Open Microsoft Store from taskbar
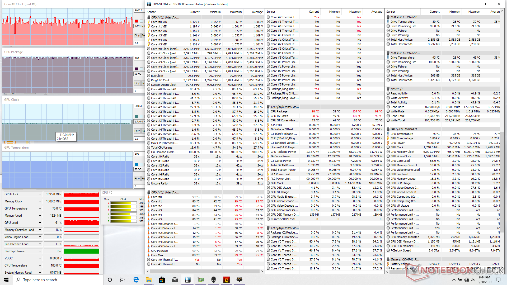The height and width of the screenshot is (285, 507). (x=162, y=280)
